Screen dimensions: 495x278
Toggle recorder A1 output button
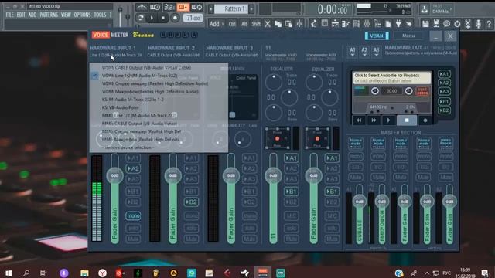pyautogui.click(x=444, y=74)
